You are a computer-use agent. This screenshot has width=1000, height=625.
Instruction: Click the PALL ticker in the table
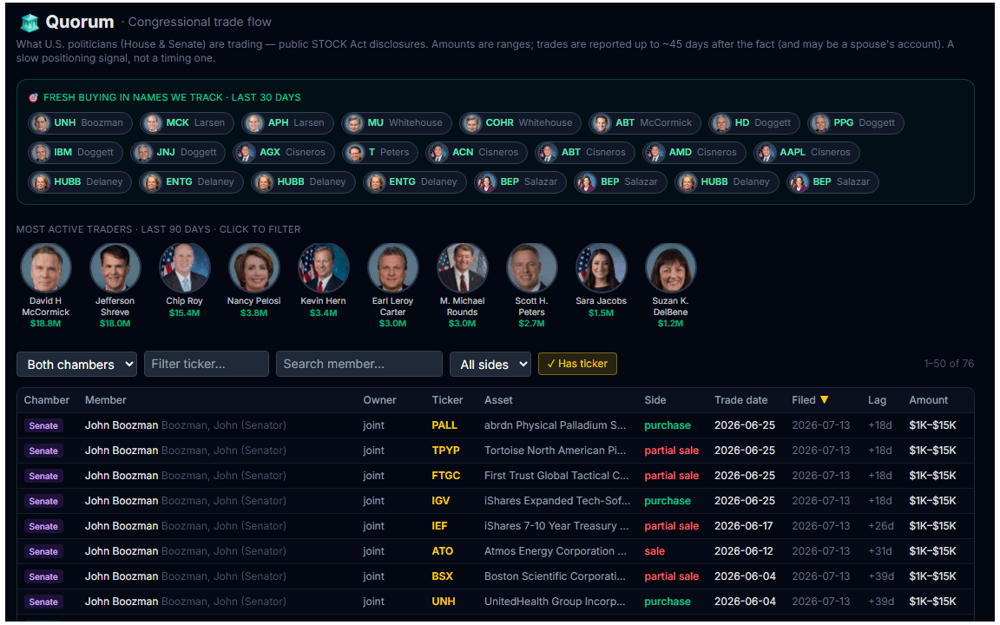(444, 425)
